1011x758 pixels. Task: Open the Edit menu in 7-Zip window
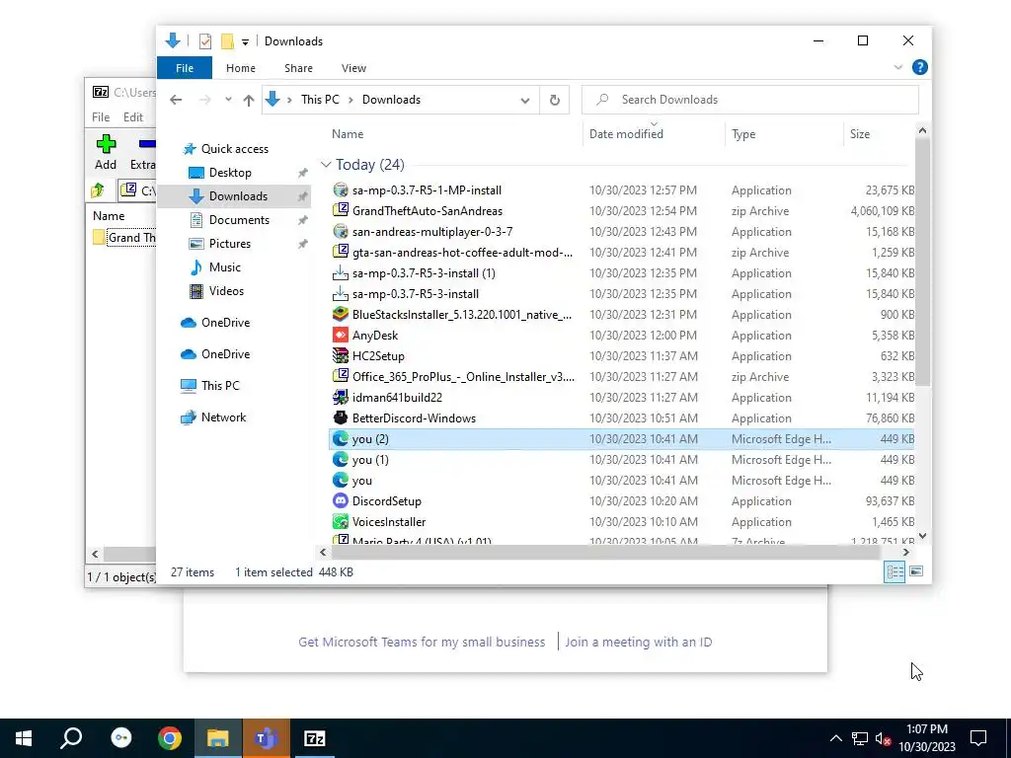point(133,117)
